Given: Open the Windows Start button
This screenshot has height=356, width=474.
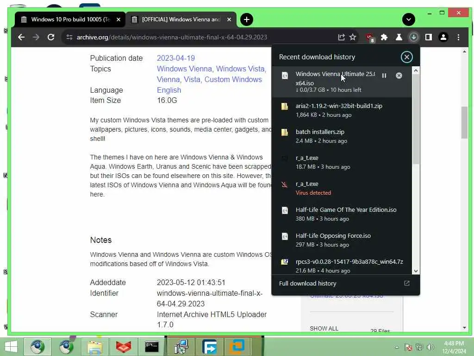Looking at the screenshot, I should (11, 347).
